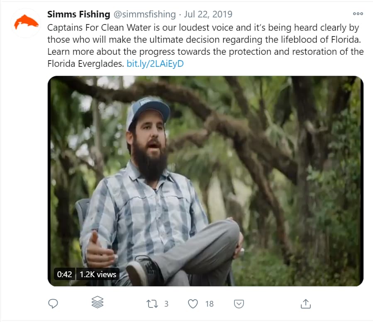The width and height of the screenshot is (373, 322).
Task: Like the tweet with the heart icon
Action: (193, 304)
